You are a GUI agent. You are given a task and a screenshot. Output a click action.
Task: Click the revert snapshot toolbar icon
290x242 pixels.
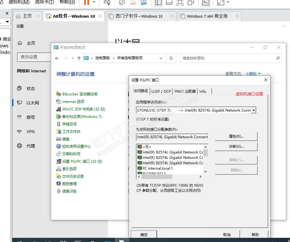tap(133, 2)
